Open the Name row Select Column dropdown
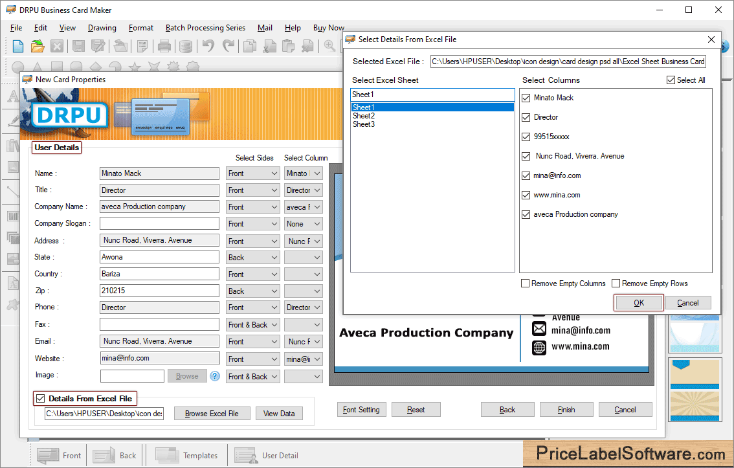 [x=304, y=173]
